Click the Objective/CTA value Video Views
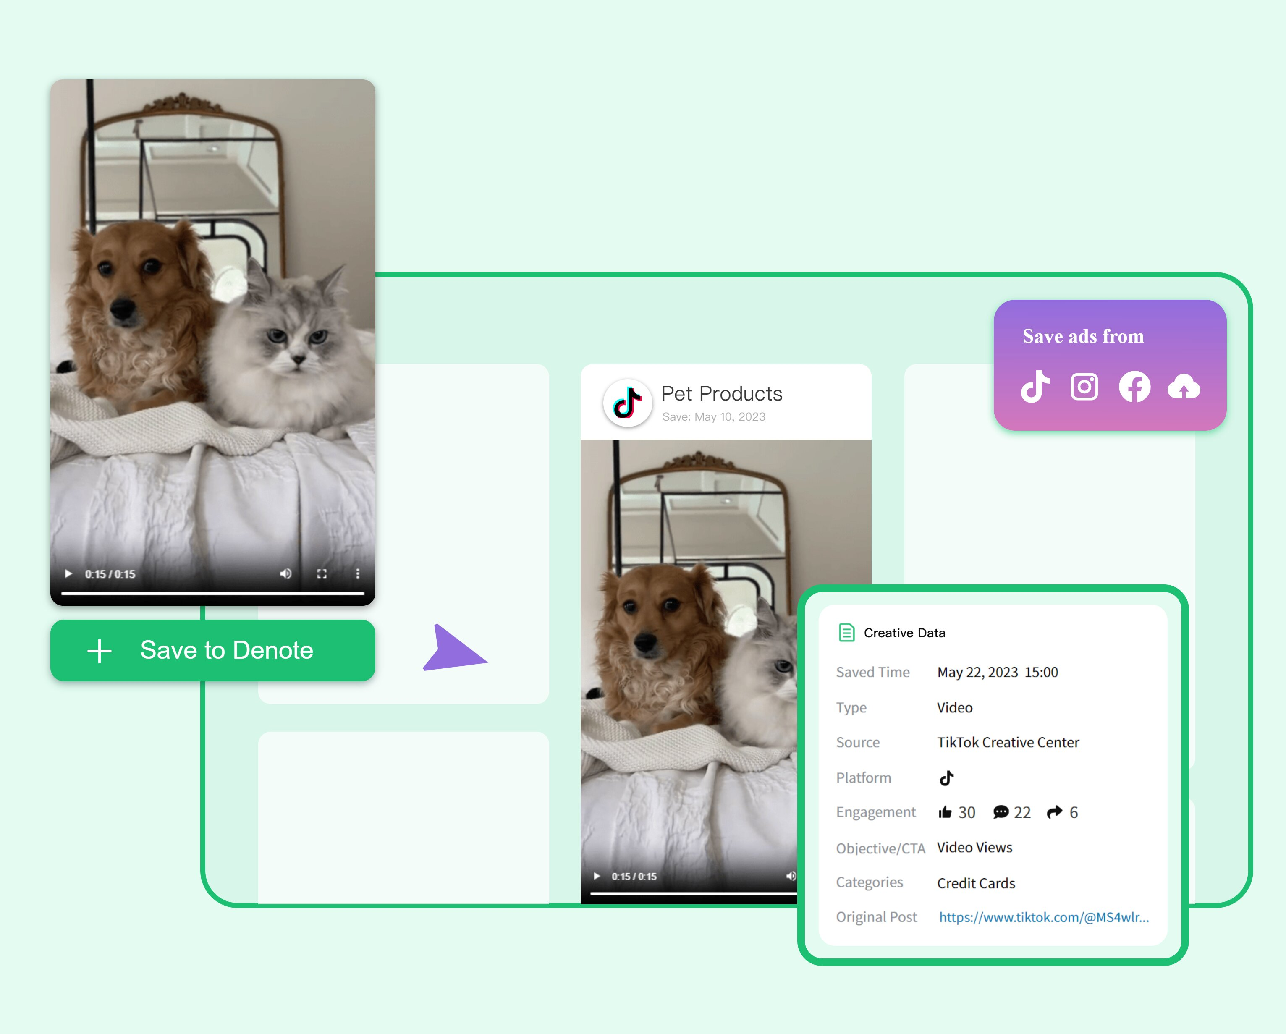 [974, 847]
